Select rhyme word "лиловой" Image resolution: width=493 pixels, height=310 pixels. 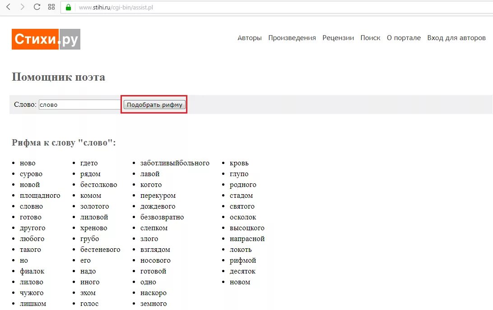(x=94, y=217)
